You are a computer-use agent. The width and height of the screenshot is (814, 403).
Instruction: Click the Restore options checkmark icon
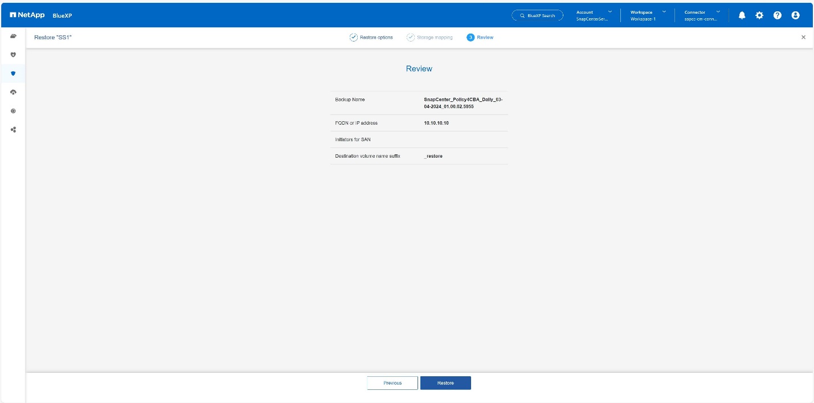click(x=353, y=37)
